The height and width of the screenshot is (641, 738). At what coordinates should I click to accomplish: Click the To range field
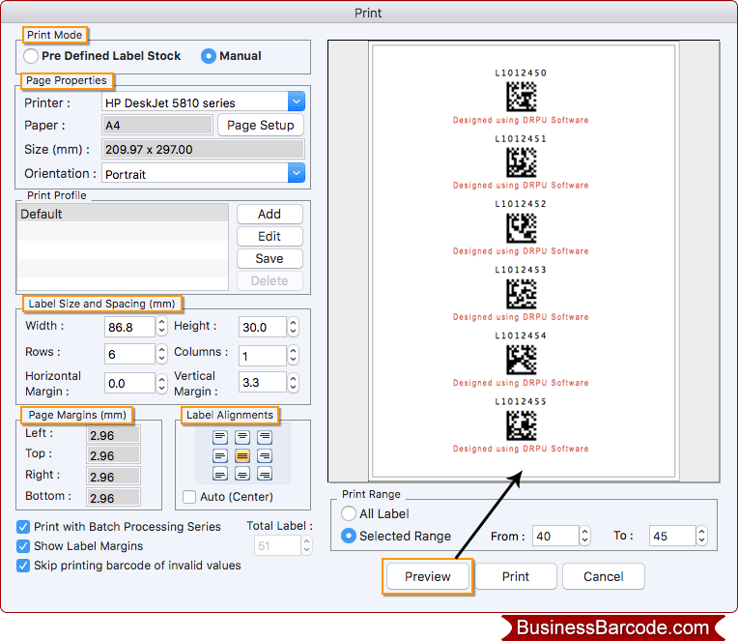pos(672,536)
